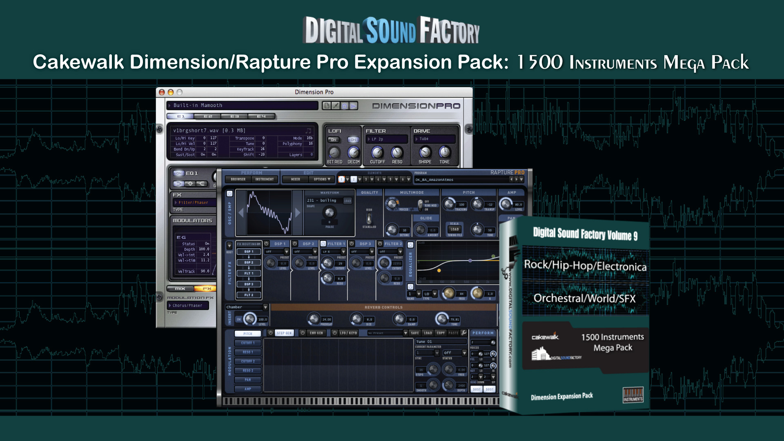
Task: Expand the Options menu arrow
Action: point(329,179)
